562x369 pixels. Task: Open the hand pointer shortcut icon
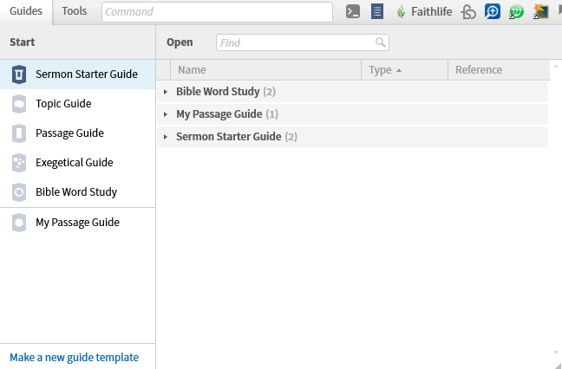click(x=468, y=12)
